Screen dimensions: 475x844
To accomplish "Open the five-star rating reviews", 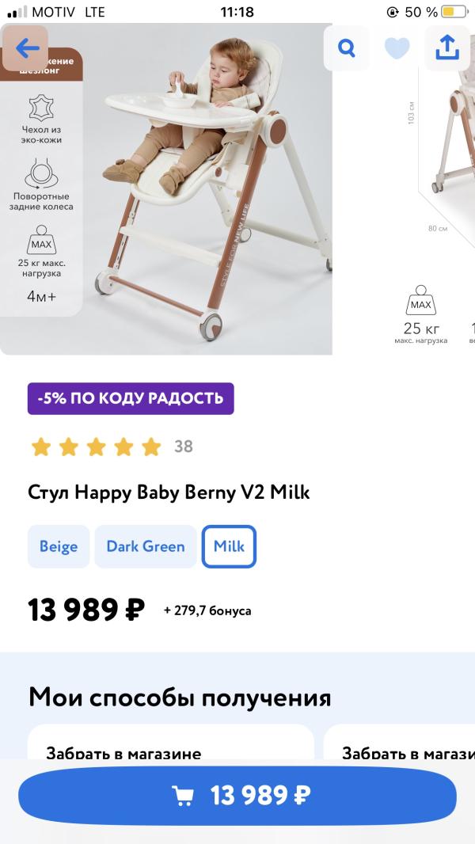I will point(96,447).
